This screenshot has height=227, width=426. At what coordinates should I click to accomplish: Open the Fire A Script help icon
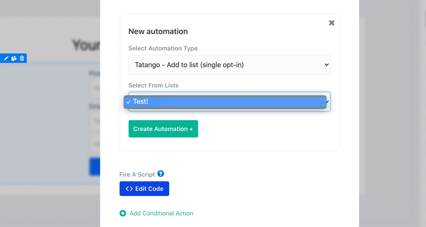161,174
